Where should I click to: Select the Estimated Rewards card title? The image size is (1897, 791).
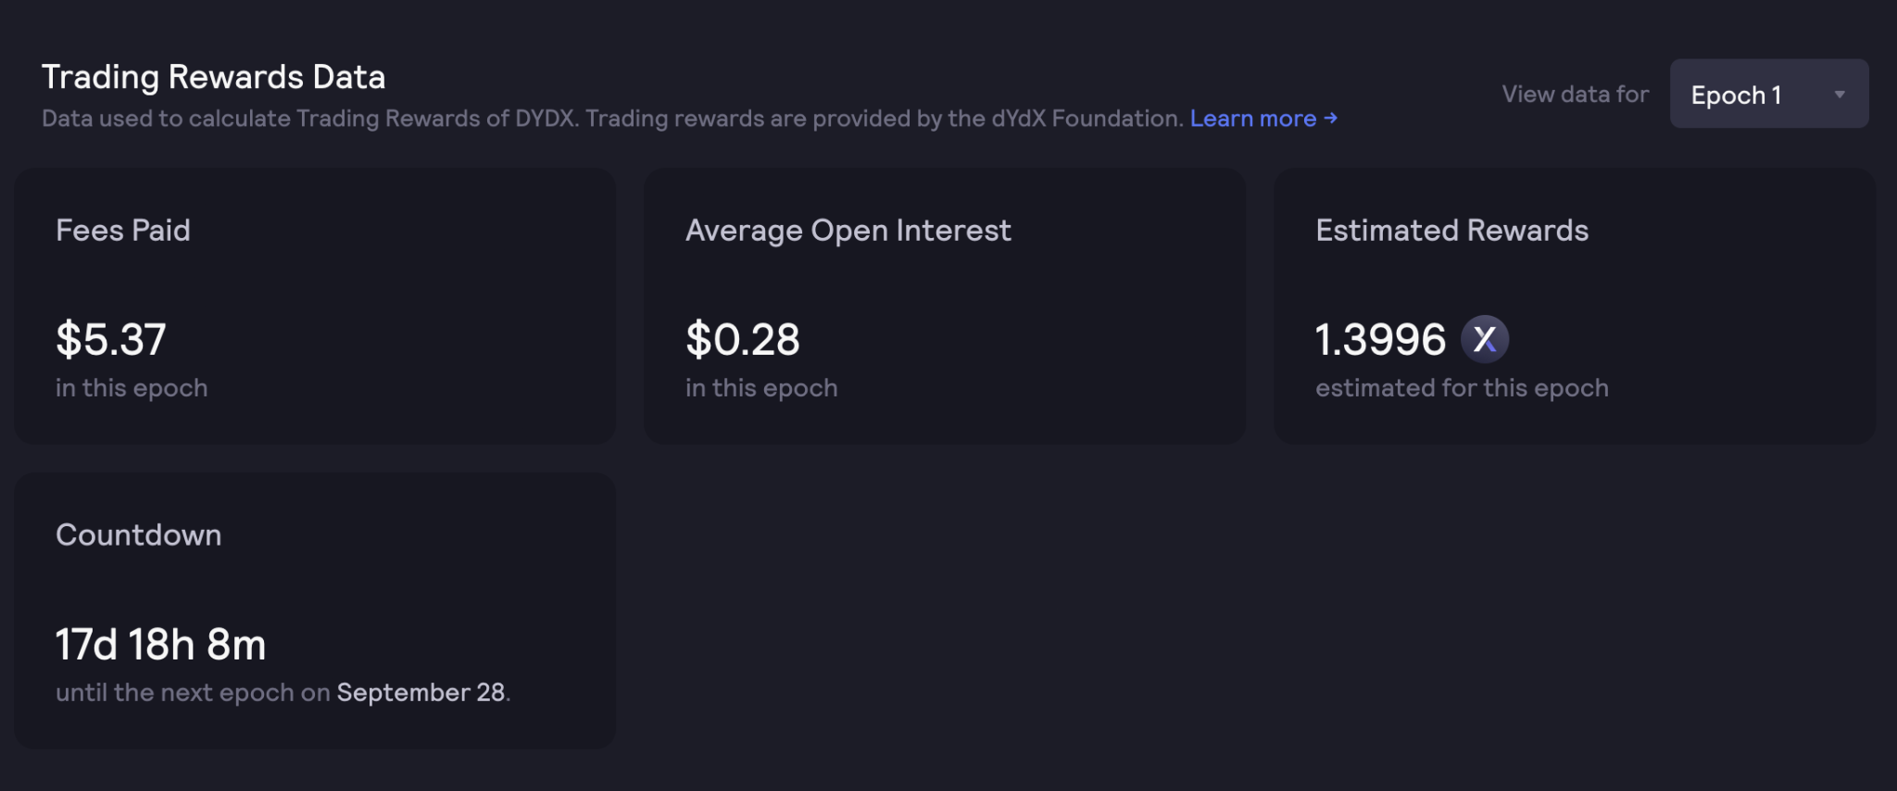(1451, 230)
